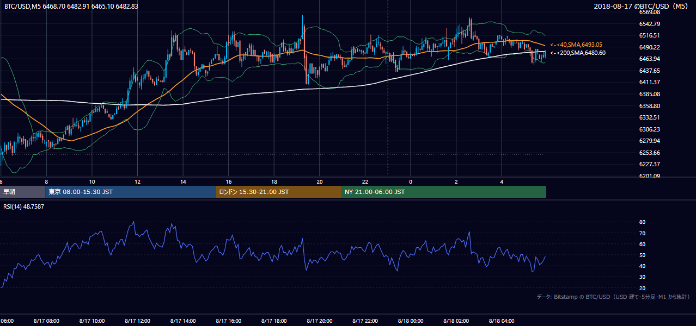The image size is (696, 326).
Task: Click price axis value 6279.94
Action: 649,141
